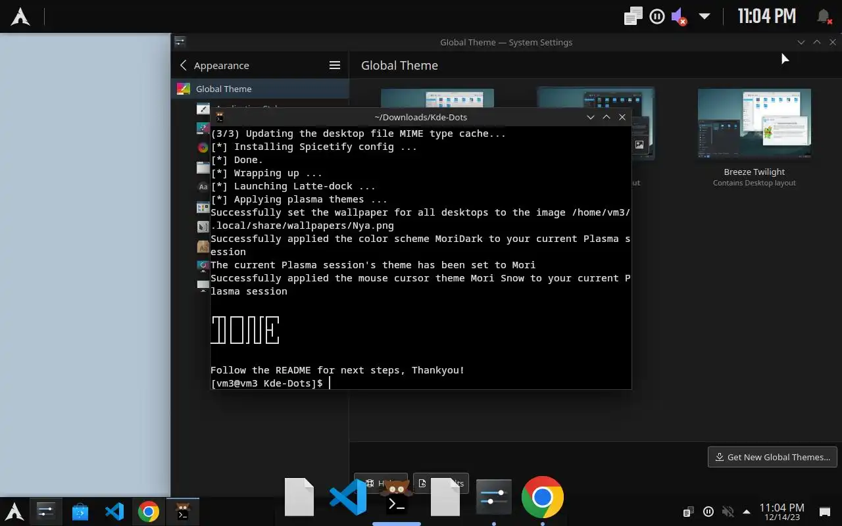
Task: Click Get New Global Themes button
Action: coord(772,457)
